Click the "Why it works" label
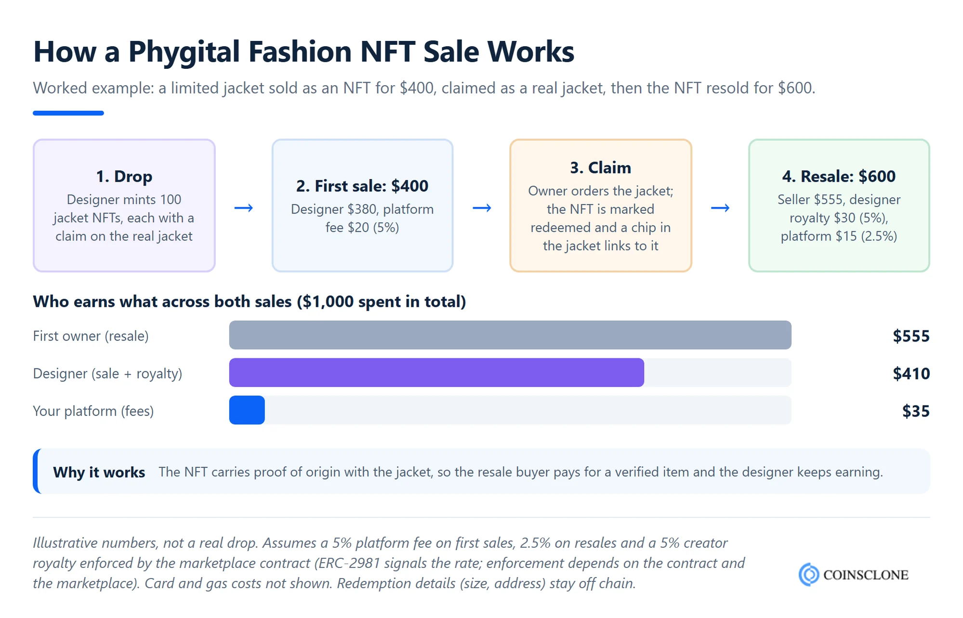Screen dimensions: 963x618 coord(99,472)
